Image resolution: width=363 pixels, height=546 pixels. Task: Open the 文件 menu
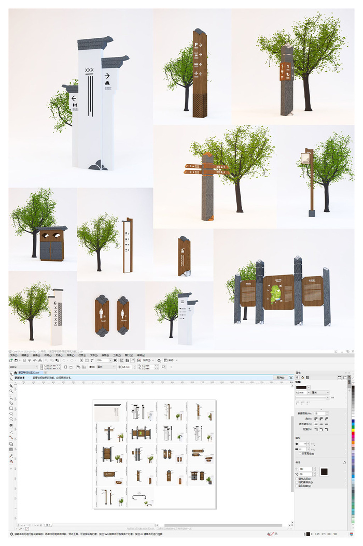coord(12,355)
